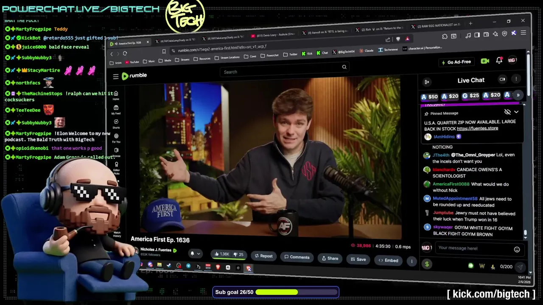Click the Brave shields icon in address bar

(397, 39)
